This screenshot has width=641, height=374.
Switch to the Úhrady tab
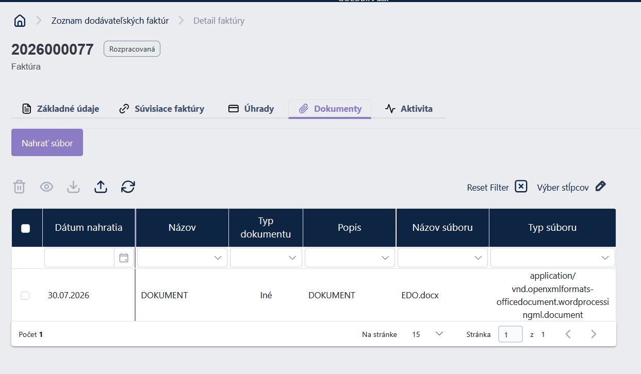coord(251,109)
